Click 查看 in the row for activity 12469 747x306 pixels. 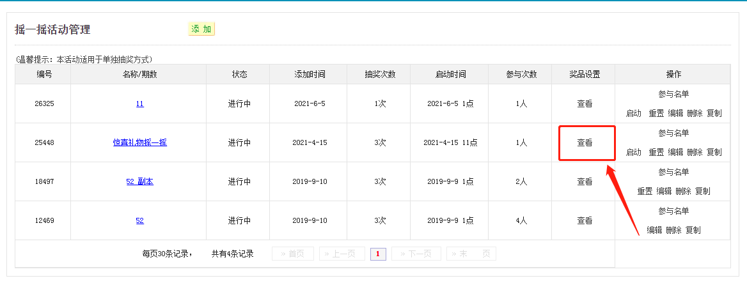point(585,221)
